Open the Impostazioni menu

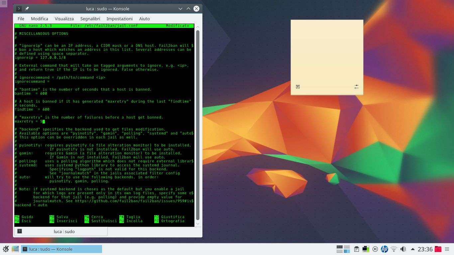click(x=119, y=19)
